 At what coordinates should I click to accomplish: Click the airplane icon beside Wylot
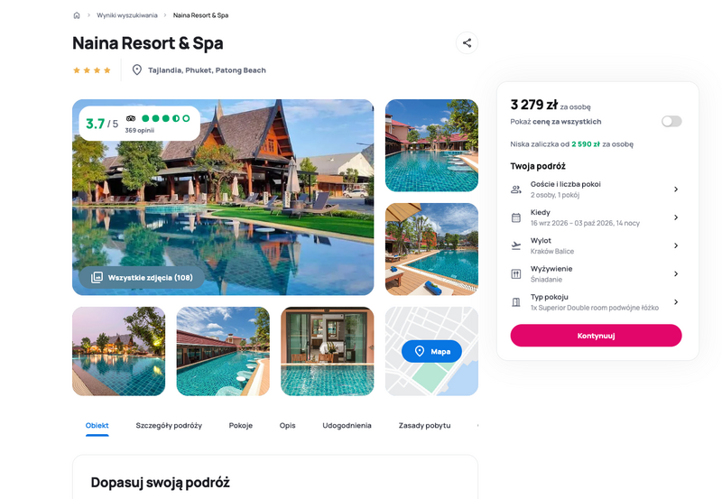(x=516, y=245)
